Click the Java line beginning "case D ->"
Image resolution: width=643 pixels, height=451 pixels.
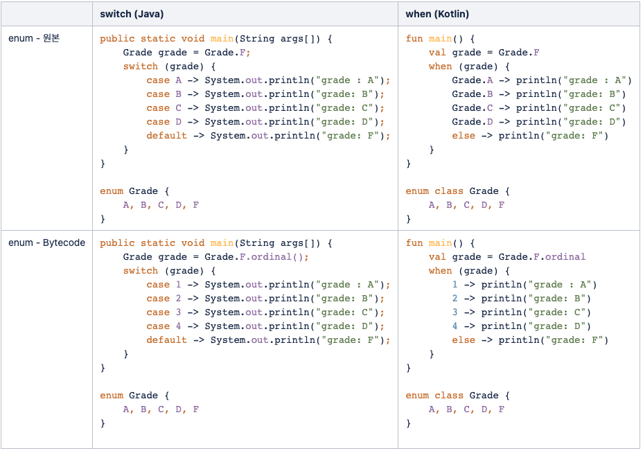click(265, 122)
